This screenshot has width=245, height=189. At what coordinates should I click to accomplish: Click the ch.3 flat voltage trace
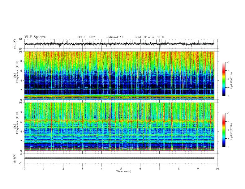119,158
